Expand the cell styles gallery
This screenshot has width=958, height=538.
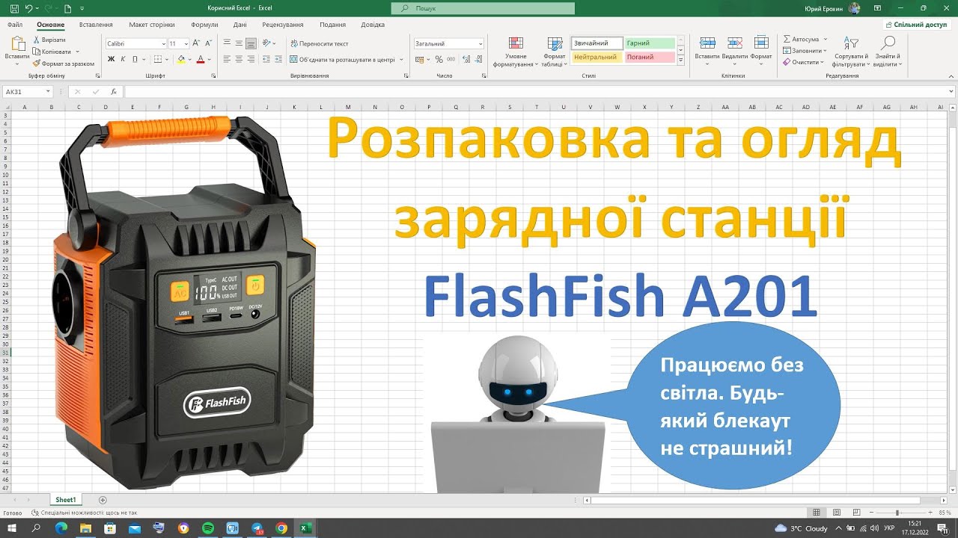click(680, 61)
